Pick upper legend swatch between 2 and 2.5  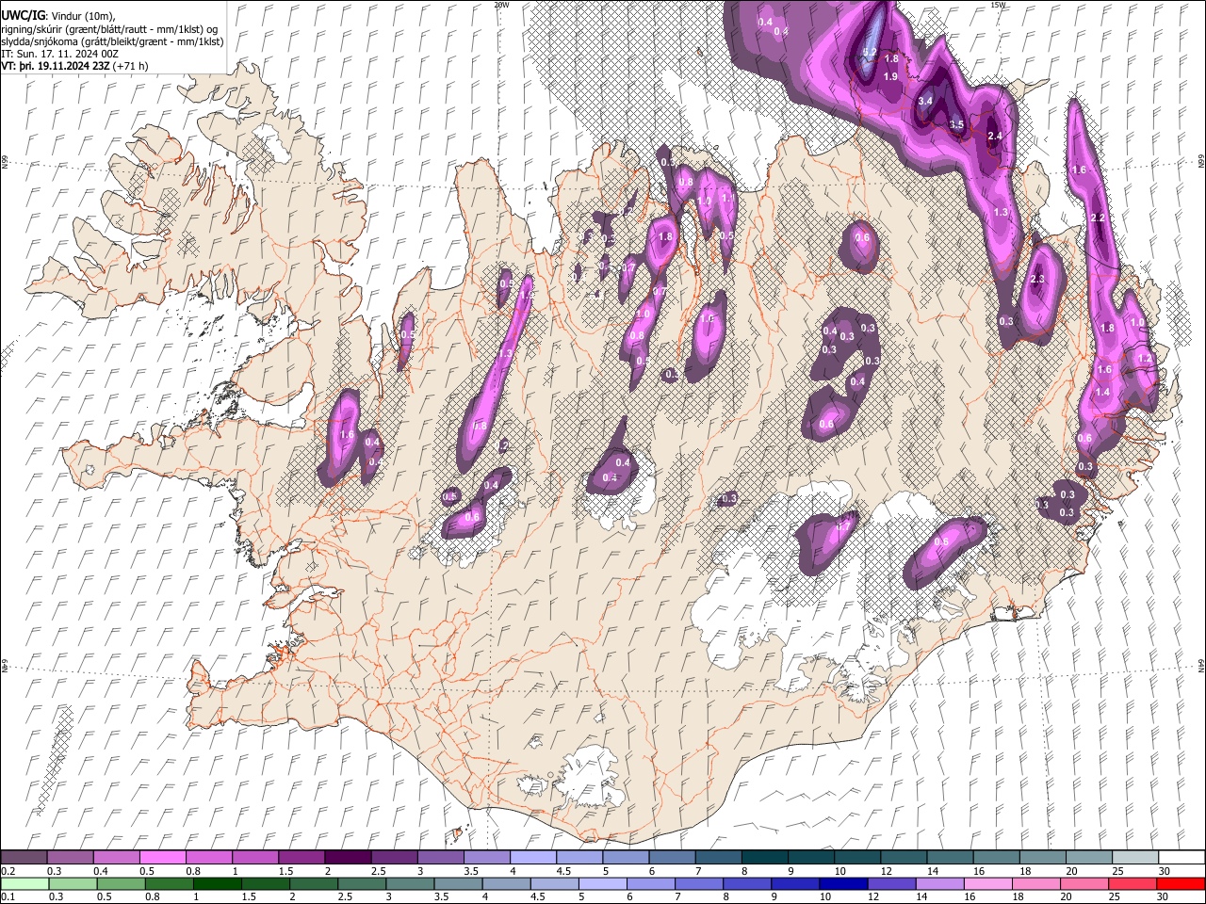[x=347, y=857]
